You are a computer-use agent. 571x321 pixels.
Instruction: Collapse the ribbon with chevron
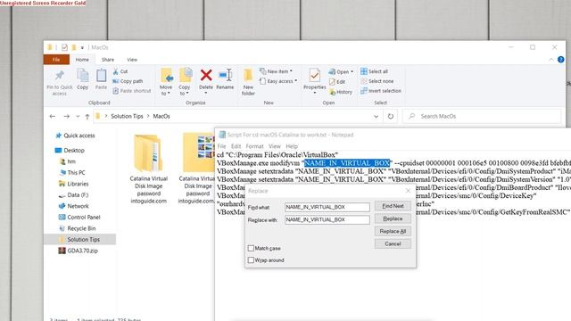pos(551,60)
